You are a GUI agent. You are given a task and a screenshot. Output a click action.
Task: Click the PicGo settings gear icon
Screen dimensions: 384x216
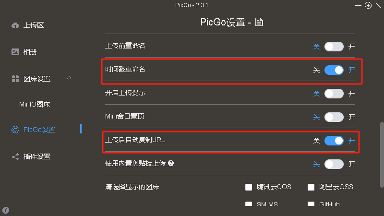(15, 130)
